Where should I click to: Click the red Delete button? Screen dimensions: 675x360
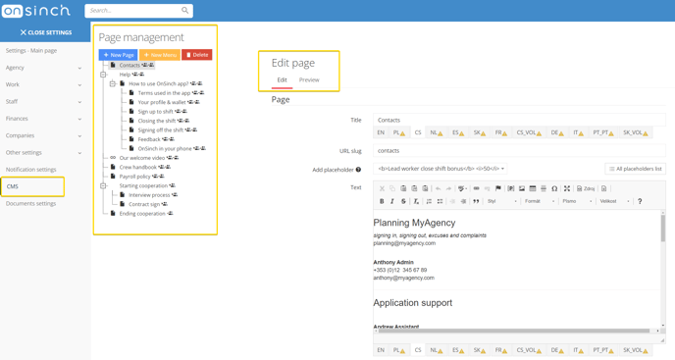[x=197, y=55]
